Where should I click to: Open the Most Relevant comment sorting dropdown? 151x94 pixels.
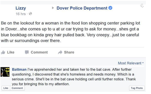(x=131, y=63)
